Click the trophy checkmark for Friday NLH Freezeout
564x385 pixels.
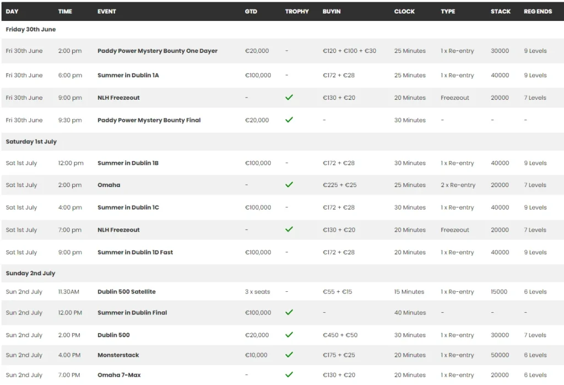pos(289,98)
